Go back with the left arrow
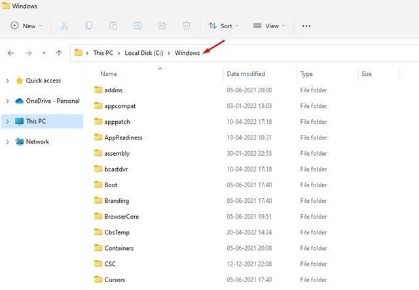 click(10, 53)
